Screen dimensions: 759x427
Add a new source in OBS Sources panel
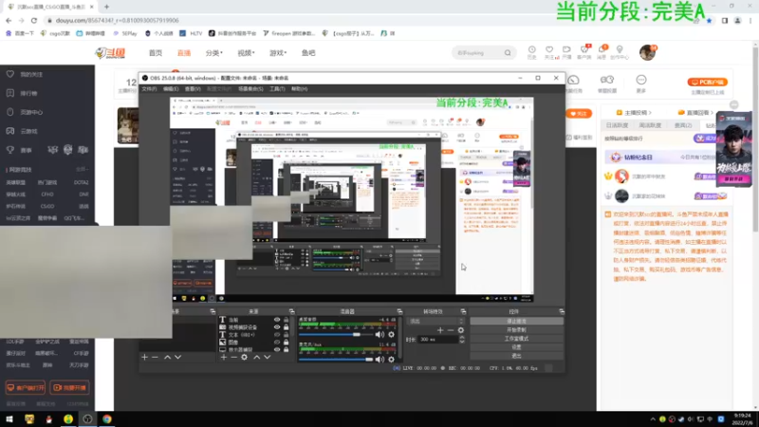(224, 358)
